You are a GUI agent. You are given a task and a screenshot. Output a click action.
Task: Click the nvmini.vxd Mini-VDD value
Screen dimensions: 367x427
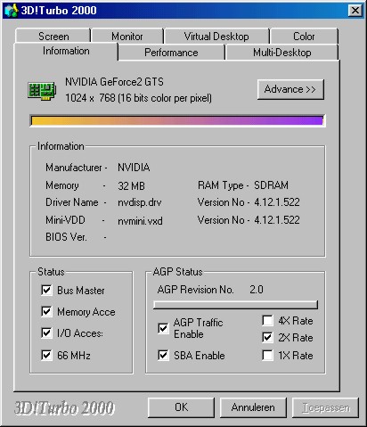(140, 221)
